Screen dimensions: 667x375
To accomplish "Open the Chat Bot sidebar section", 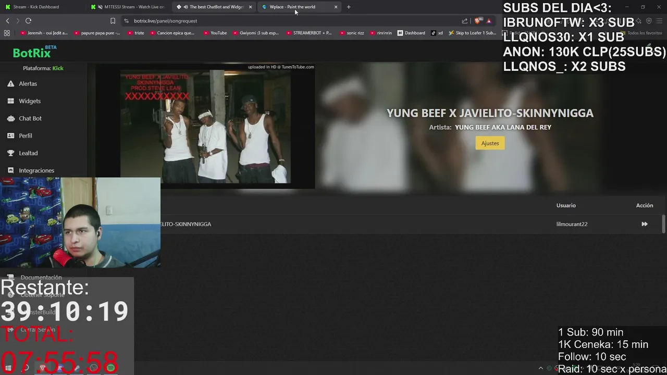I will pos(30,118).
